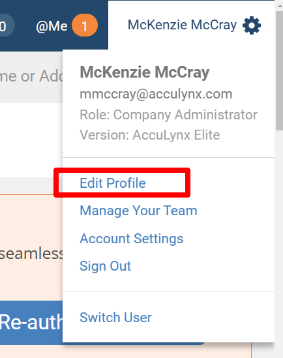Click McKenzie McCray name in header
The image size is (283, 358).
[182, 25]
